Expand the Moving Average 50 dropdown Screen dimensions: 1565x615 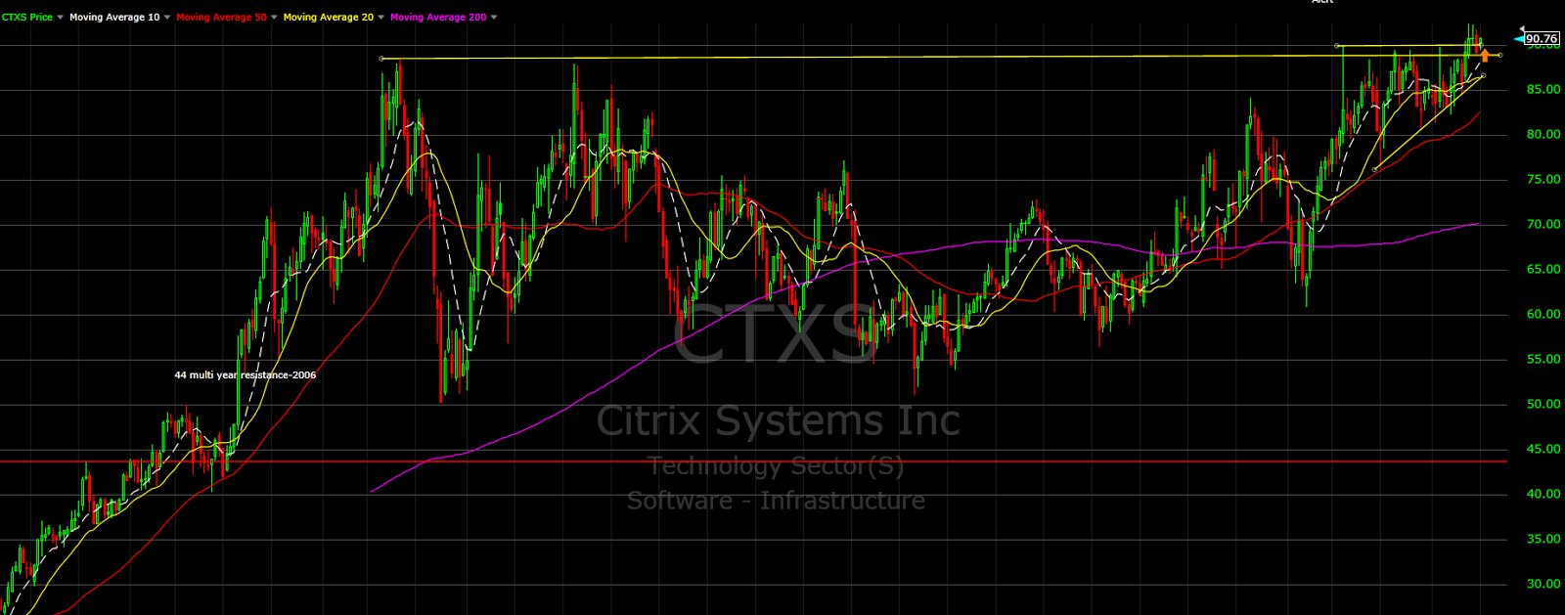coord(274,18)
